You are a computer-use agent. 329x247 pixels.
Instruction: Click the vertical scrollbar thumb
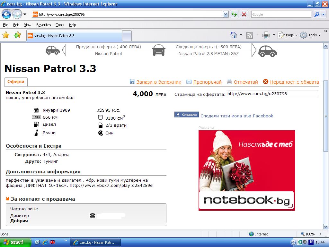(x=326, y=116)
